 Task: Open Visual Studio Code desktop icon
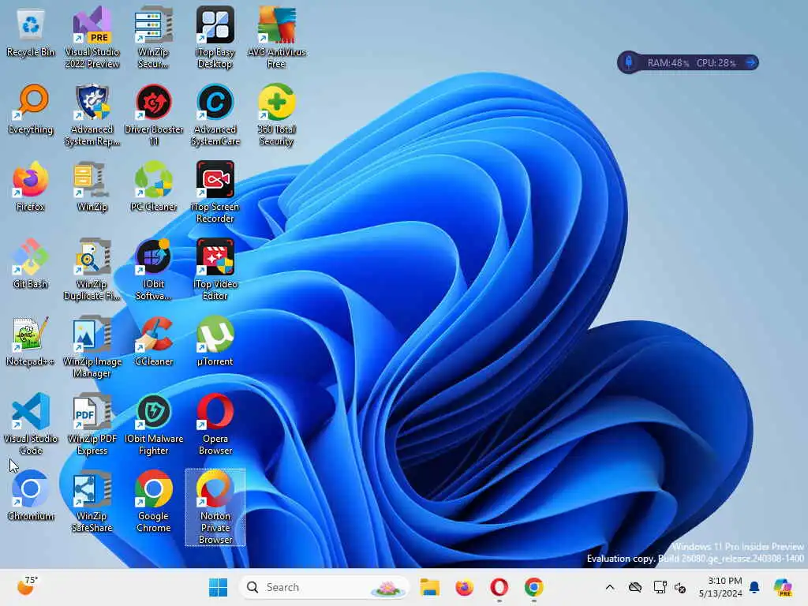tap(31, 424)
